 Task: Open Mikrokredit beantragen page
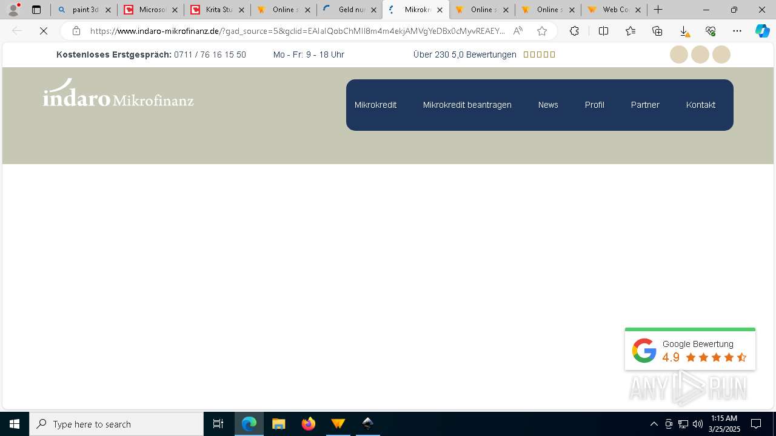click(x=467, y=105)
